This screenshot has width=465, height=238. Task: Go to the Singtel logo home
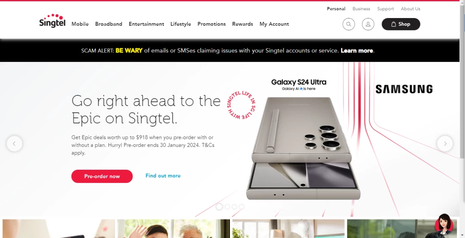[52, 21]
